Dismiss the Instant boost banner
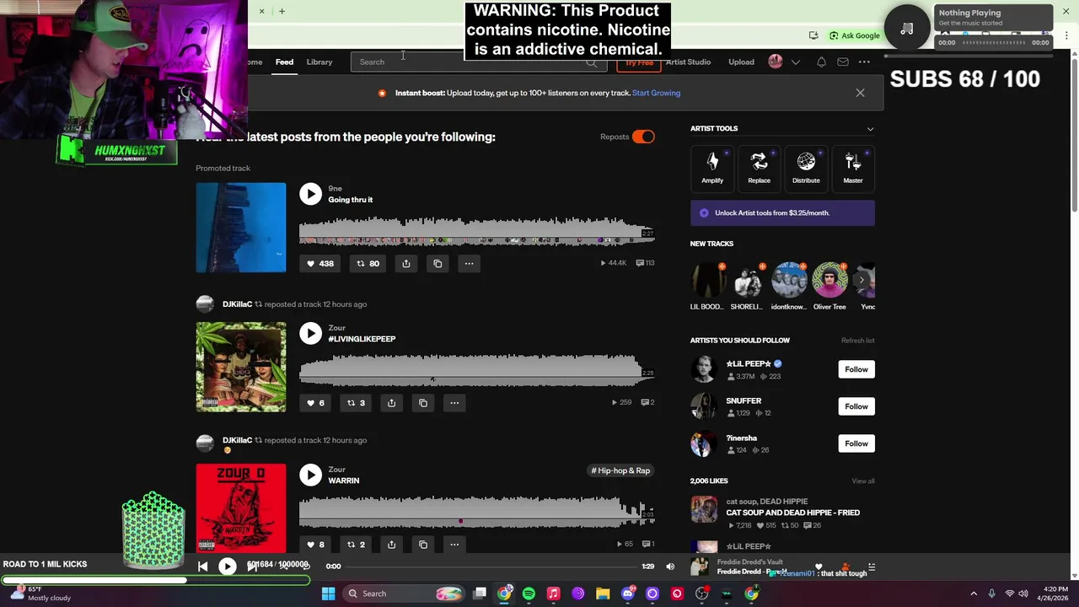This screenshot has width=1079, height=607. coord(860,93)
